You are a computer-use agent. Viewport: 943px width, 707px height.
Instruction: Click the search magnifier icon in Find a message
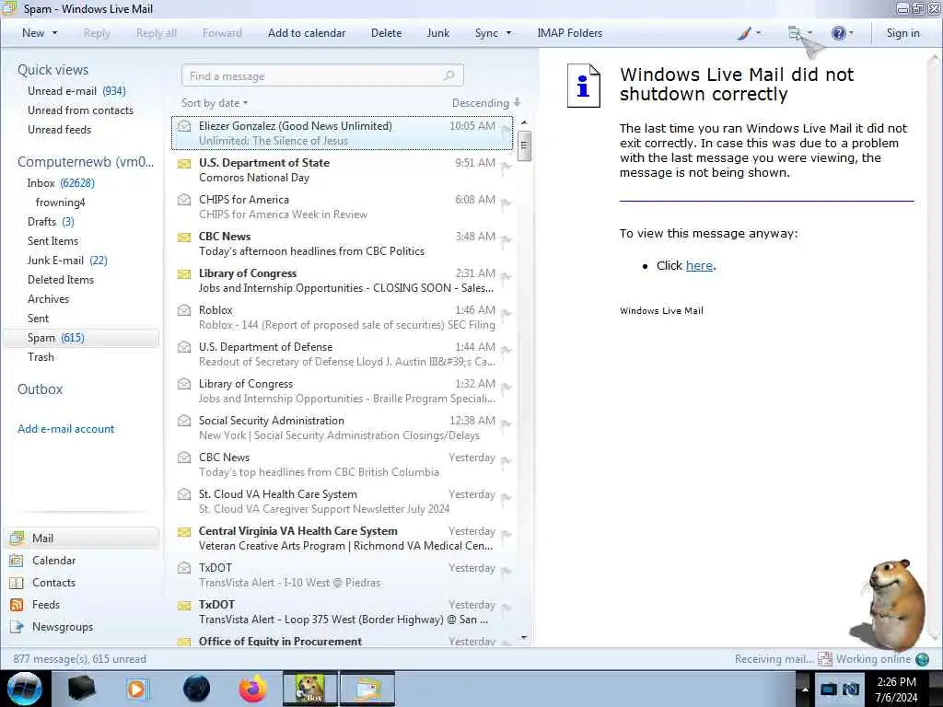[x=448, y=75]
